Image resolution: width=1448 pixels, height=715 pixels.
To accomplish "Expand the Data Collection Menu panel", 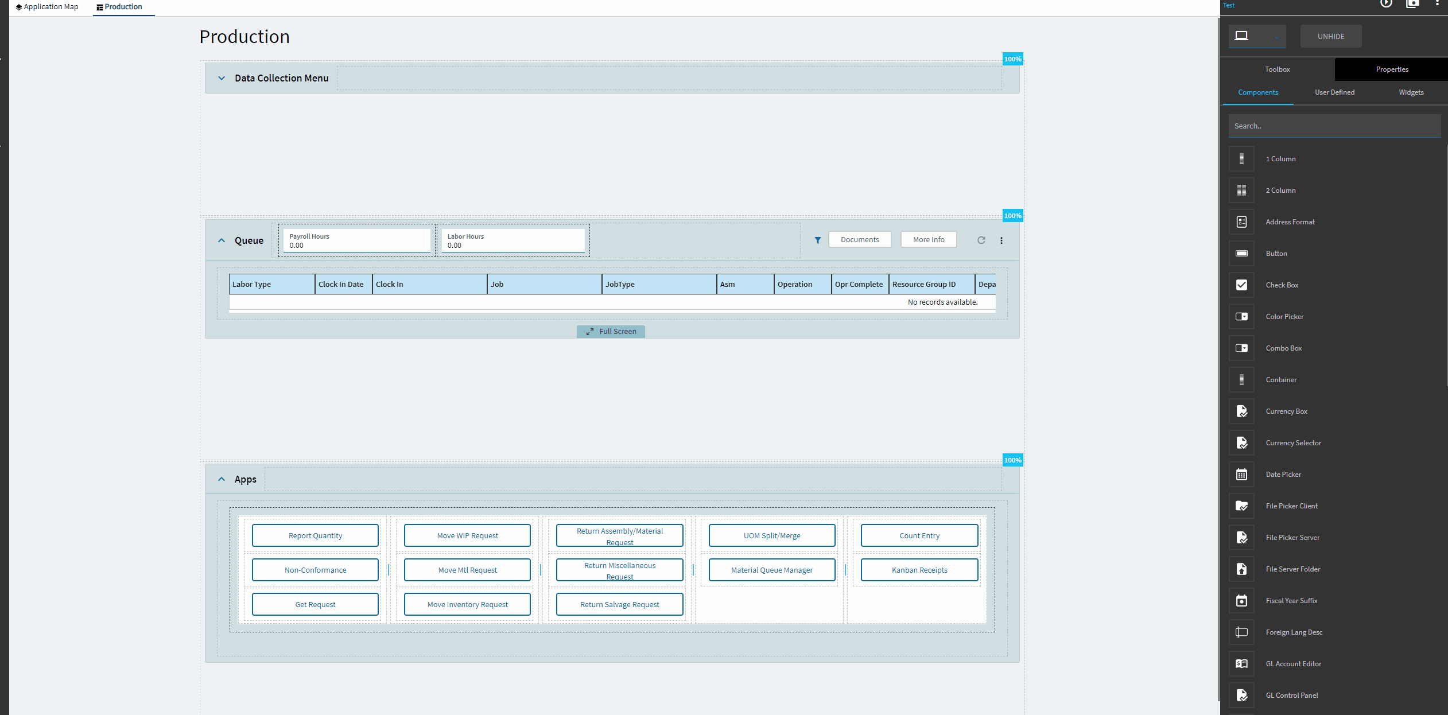I will (222, 78).
